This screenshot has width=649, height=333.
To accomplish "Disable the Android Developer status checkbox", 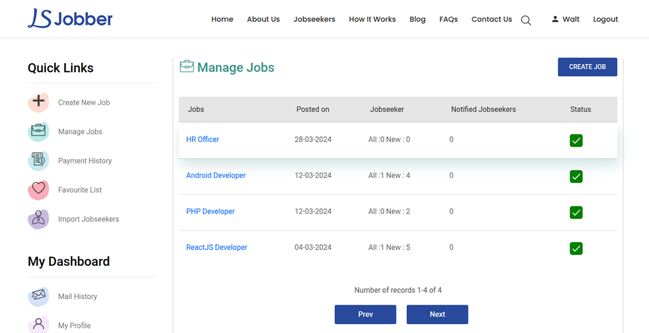I will [576, 176].
